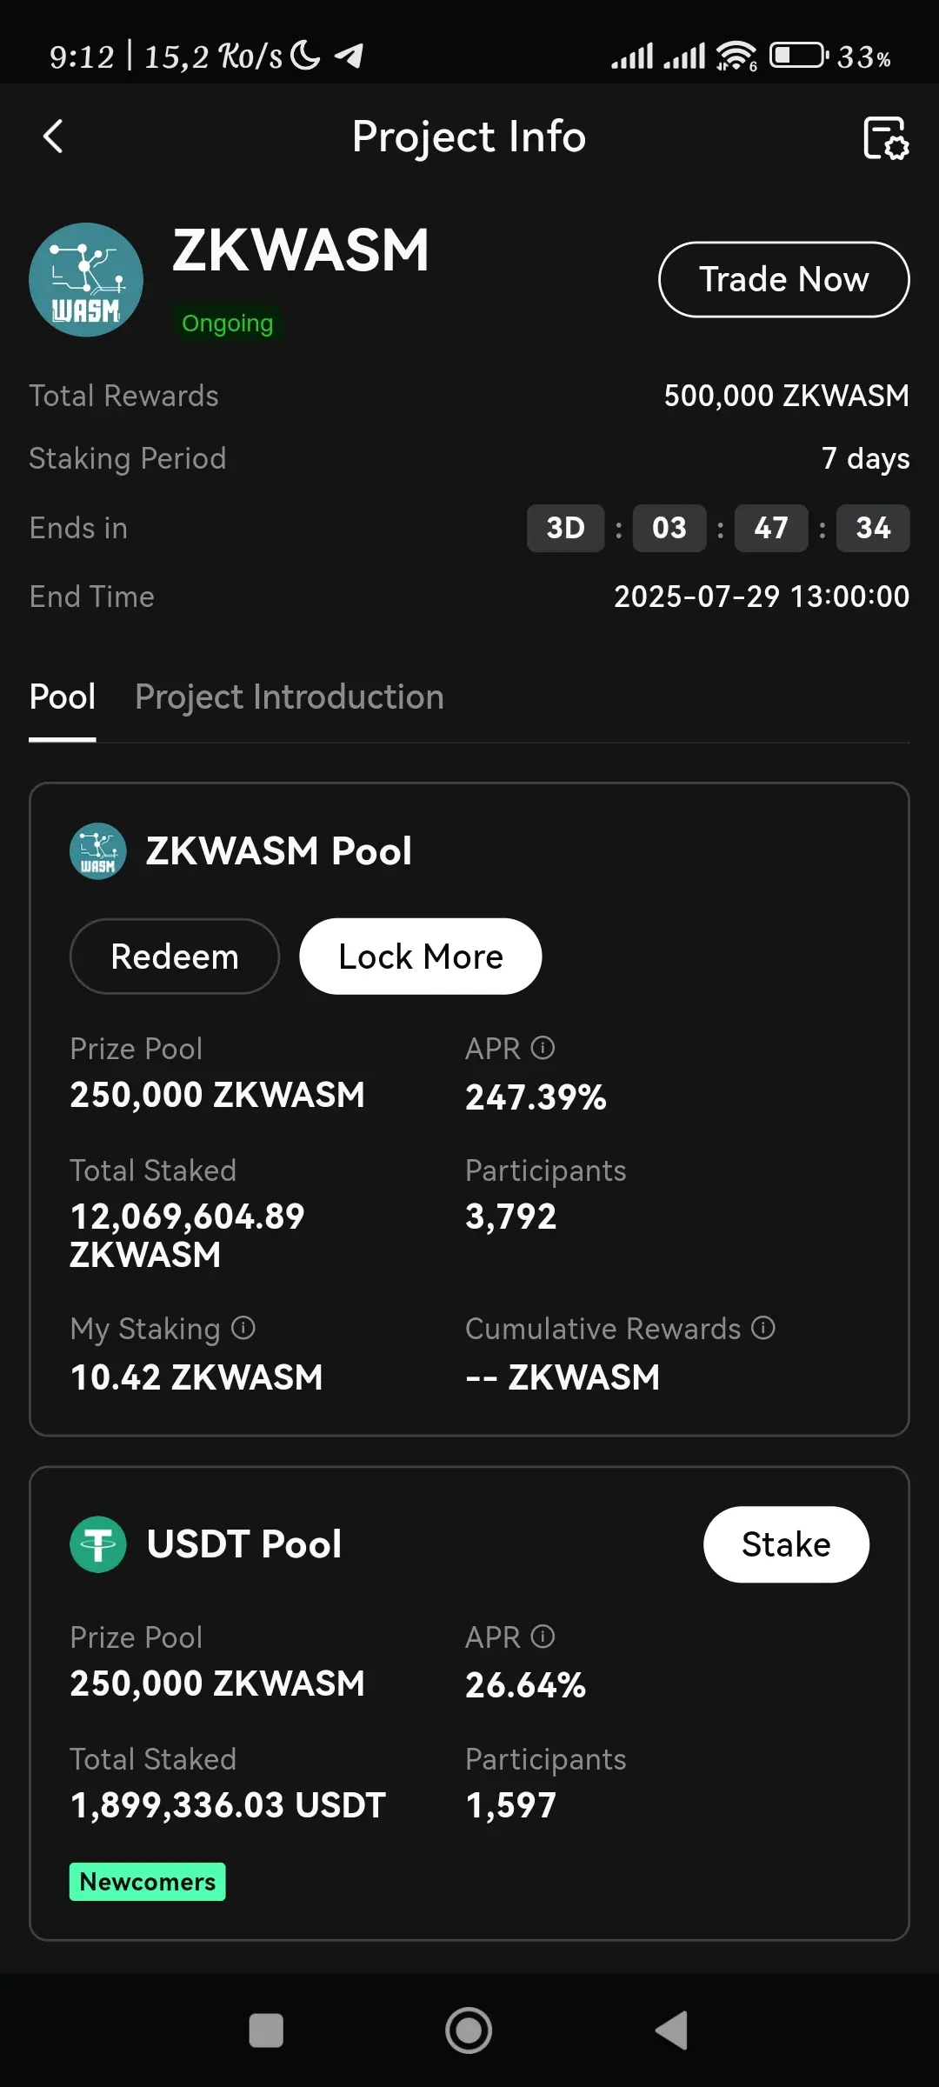Tap the APR info icon in USDT Pool

point(543,1637)
